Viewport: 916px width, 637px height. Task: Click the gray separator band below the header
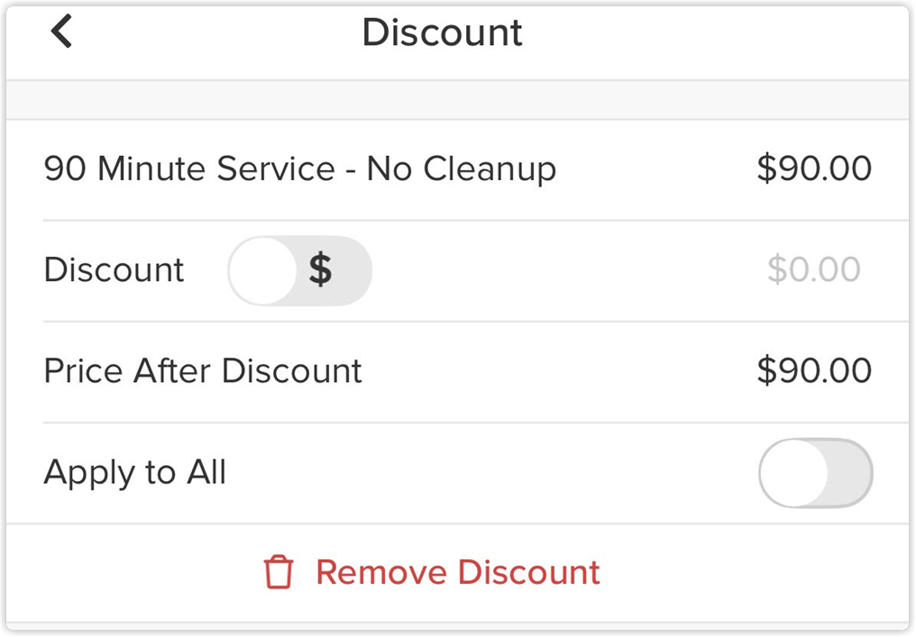point(458,100)
